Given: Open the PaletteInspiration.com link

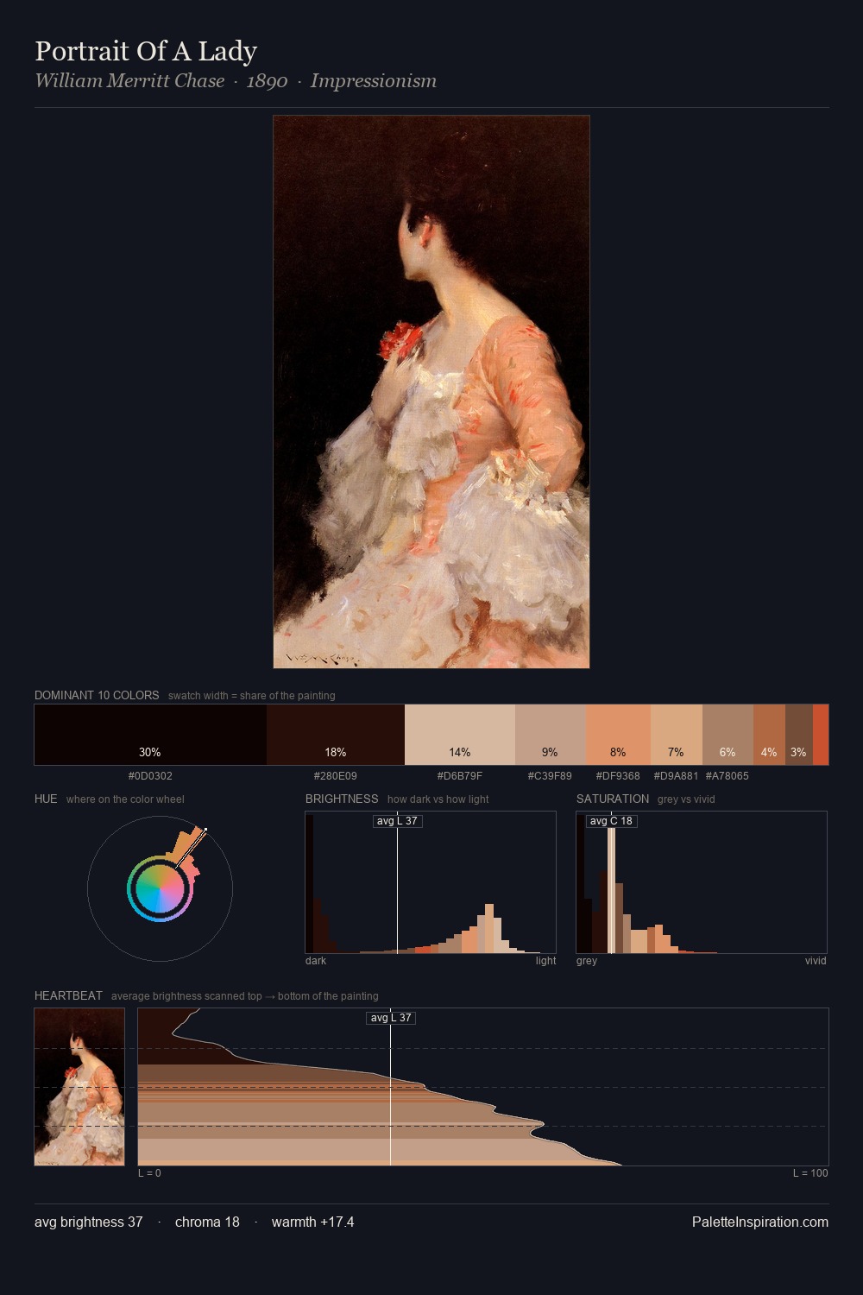Looking at the screenshot, I should click(760, 1222).
